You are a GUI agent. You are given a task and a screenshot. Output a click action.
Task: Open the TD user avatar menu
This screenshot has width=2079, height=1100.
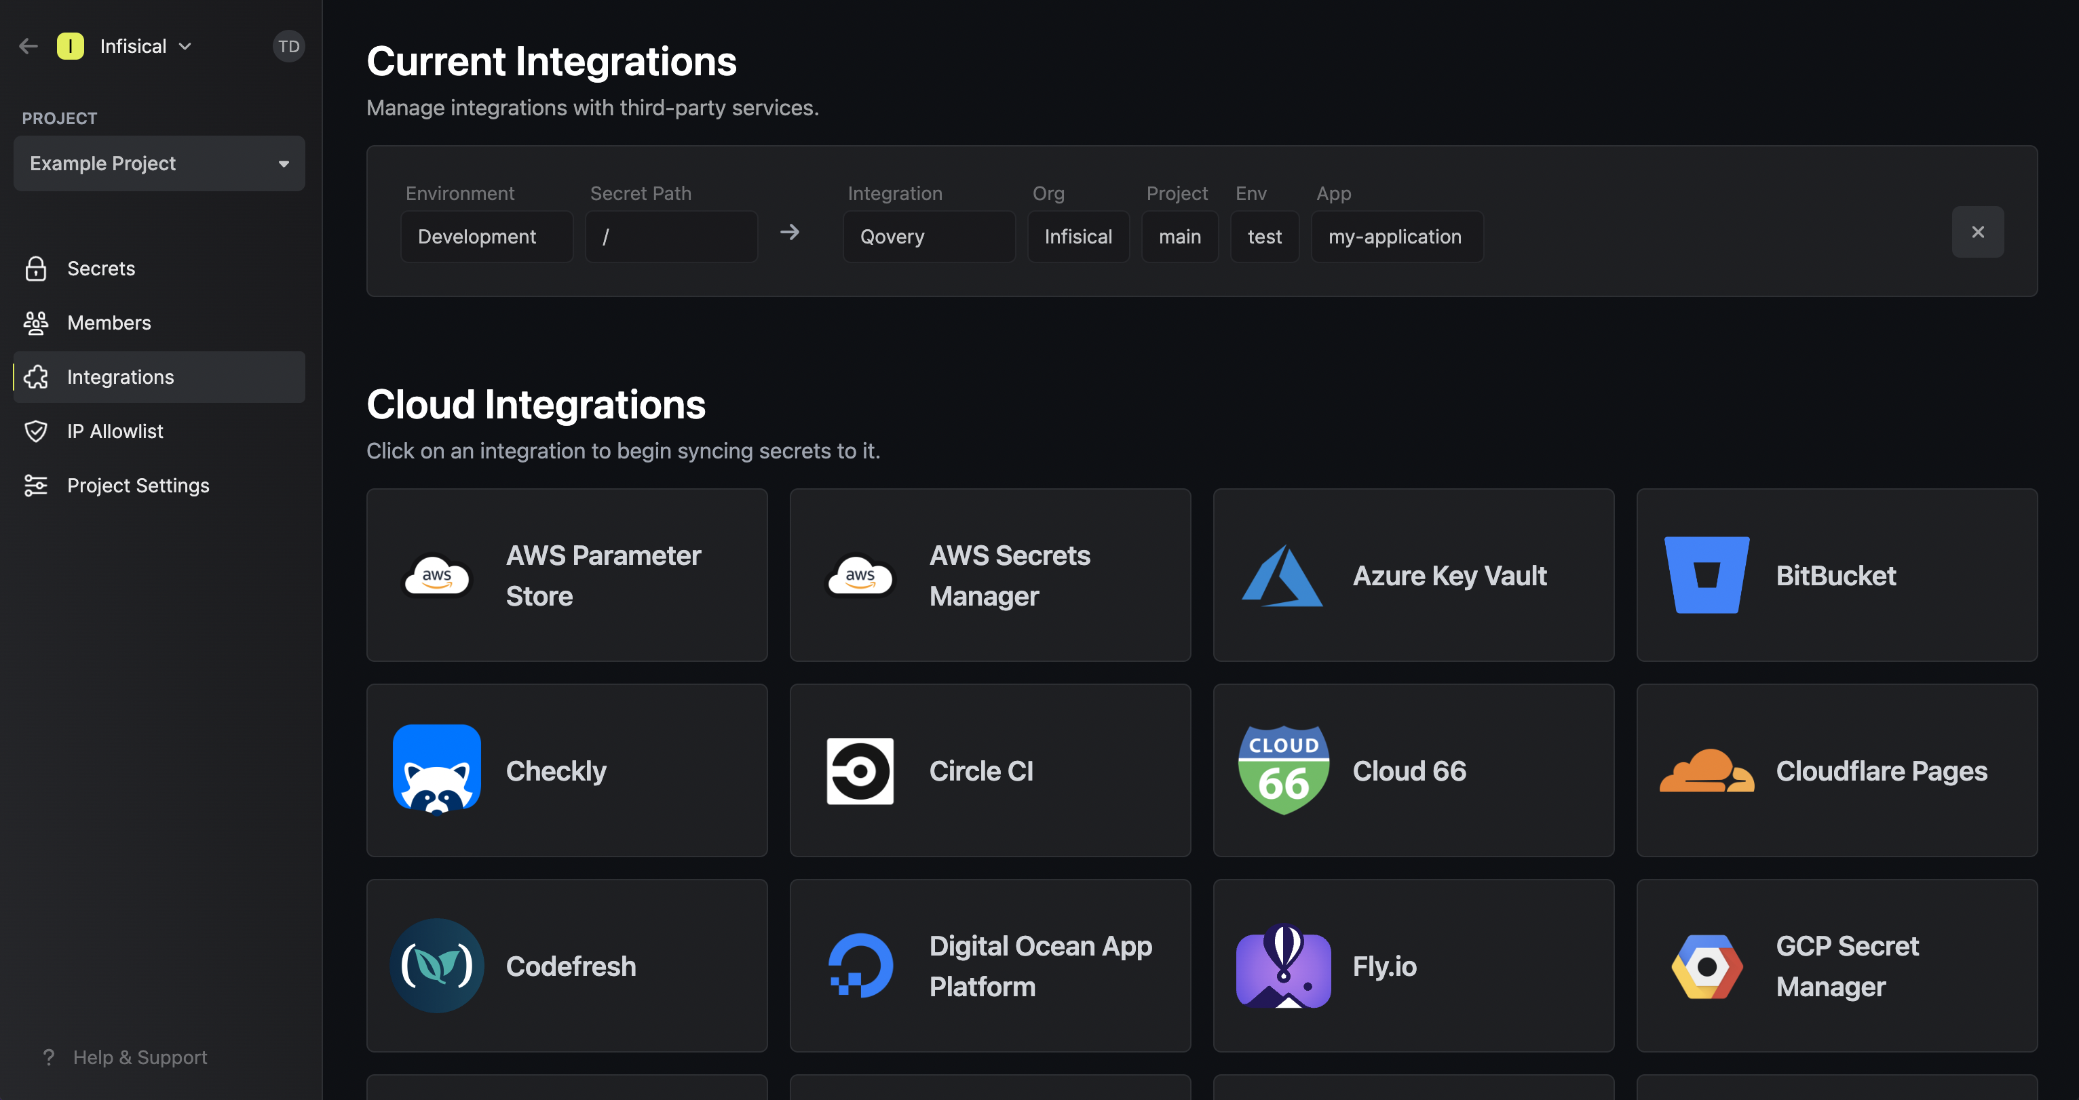tap(288, 46)
